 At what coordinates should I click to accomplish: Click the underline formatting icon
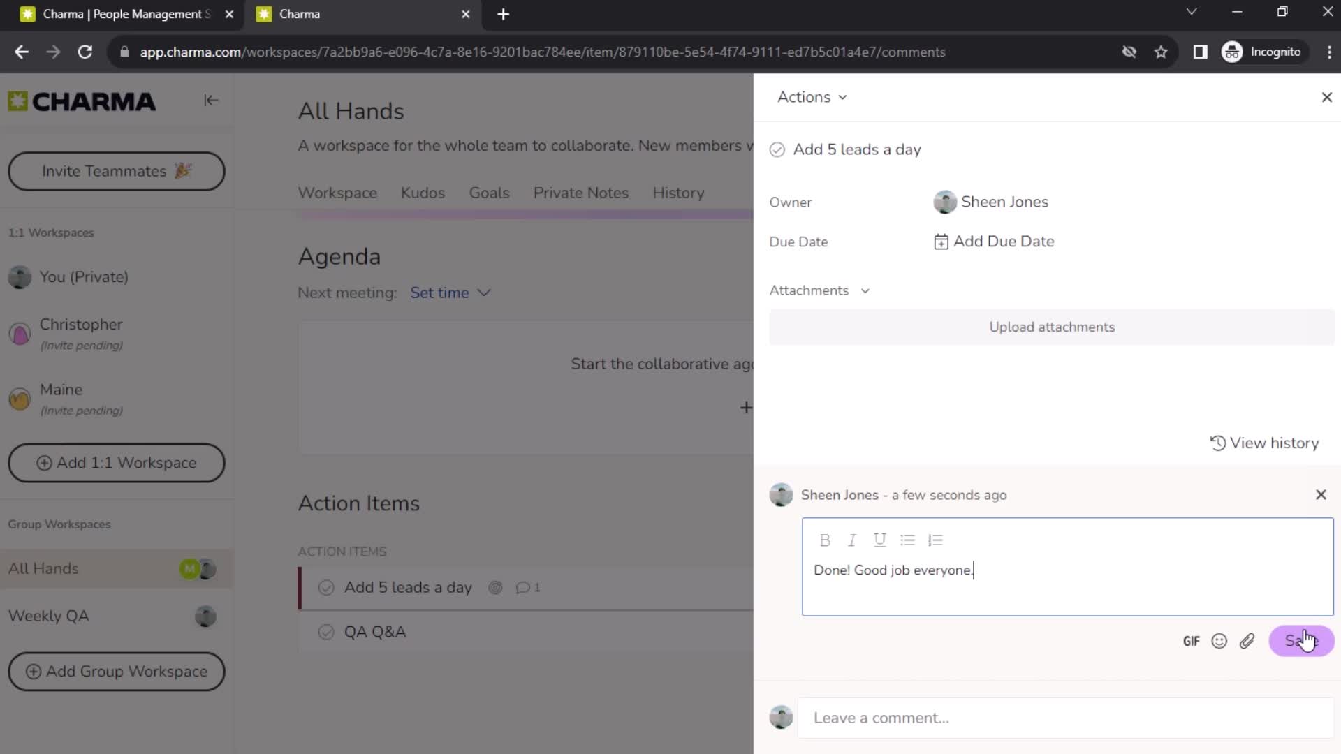tap(881, 540)
